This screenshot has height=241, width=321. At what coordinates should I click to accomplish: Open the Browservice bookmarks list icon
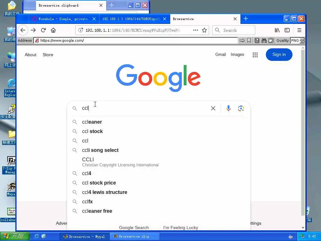tap(257, 40)
